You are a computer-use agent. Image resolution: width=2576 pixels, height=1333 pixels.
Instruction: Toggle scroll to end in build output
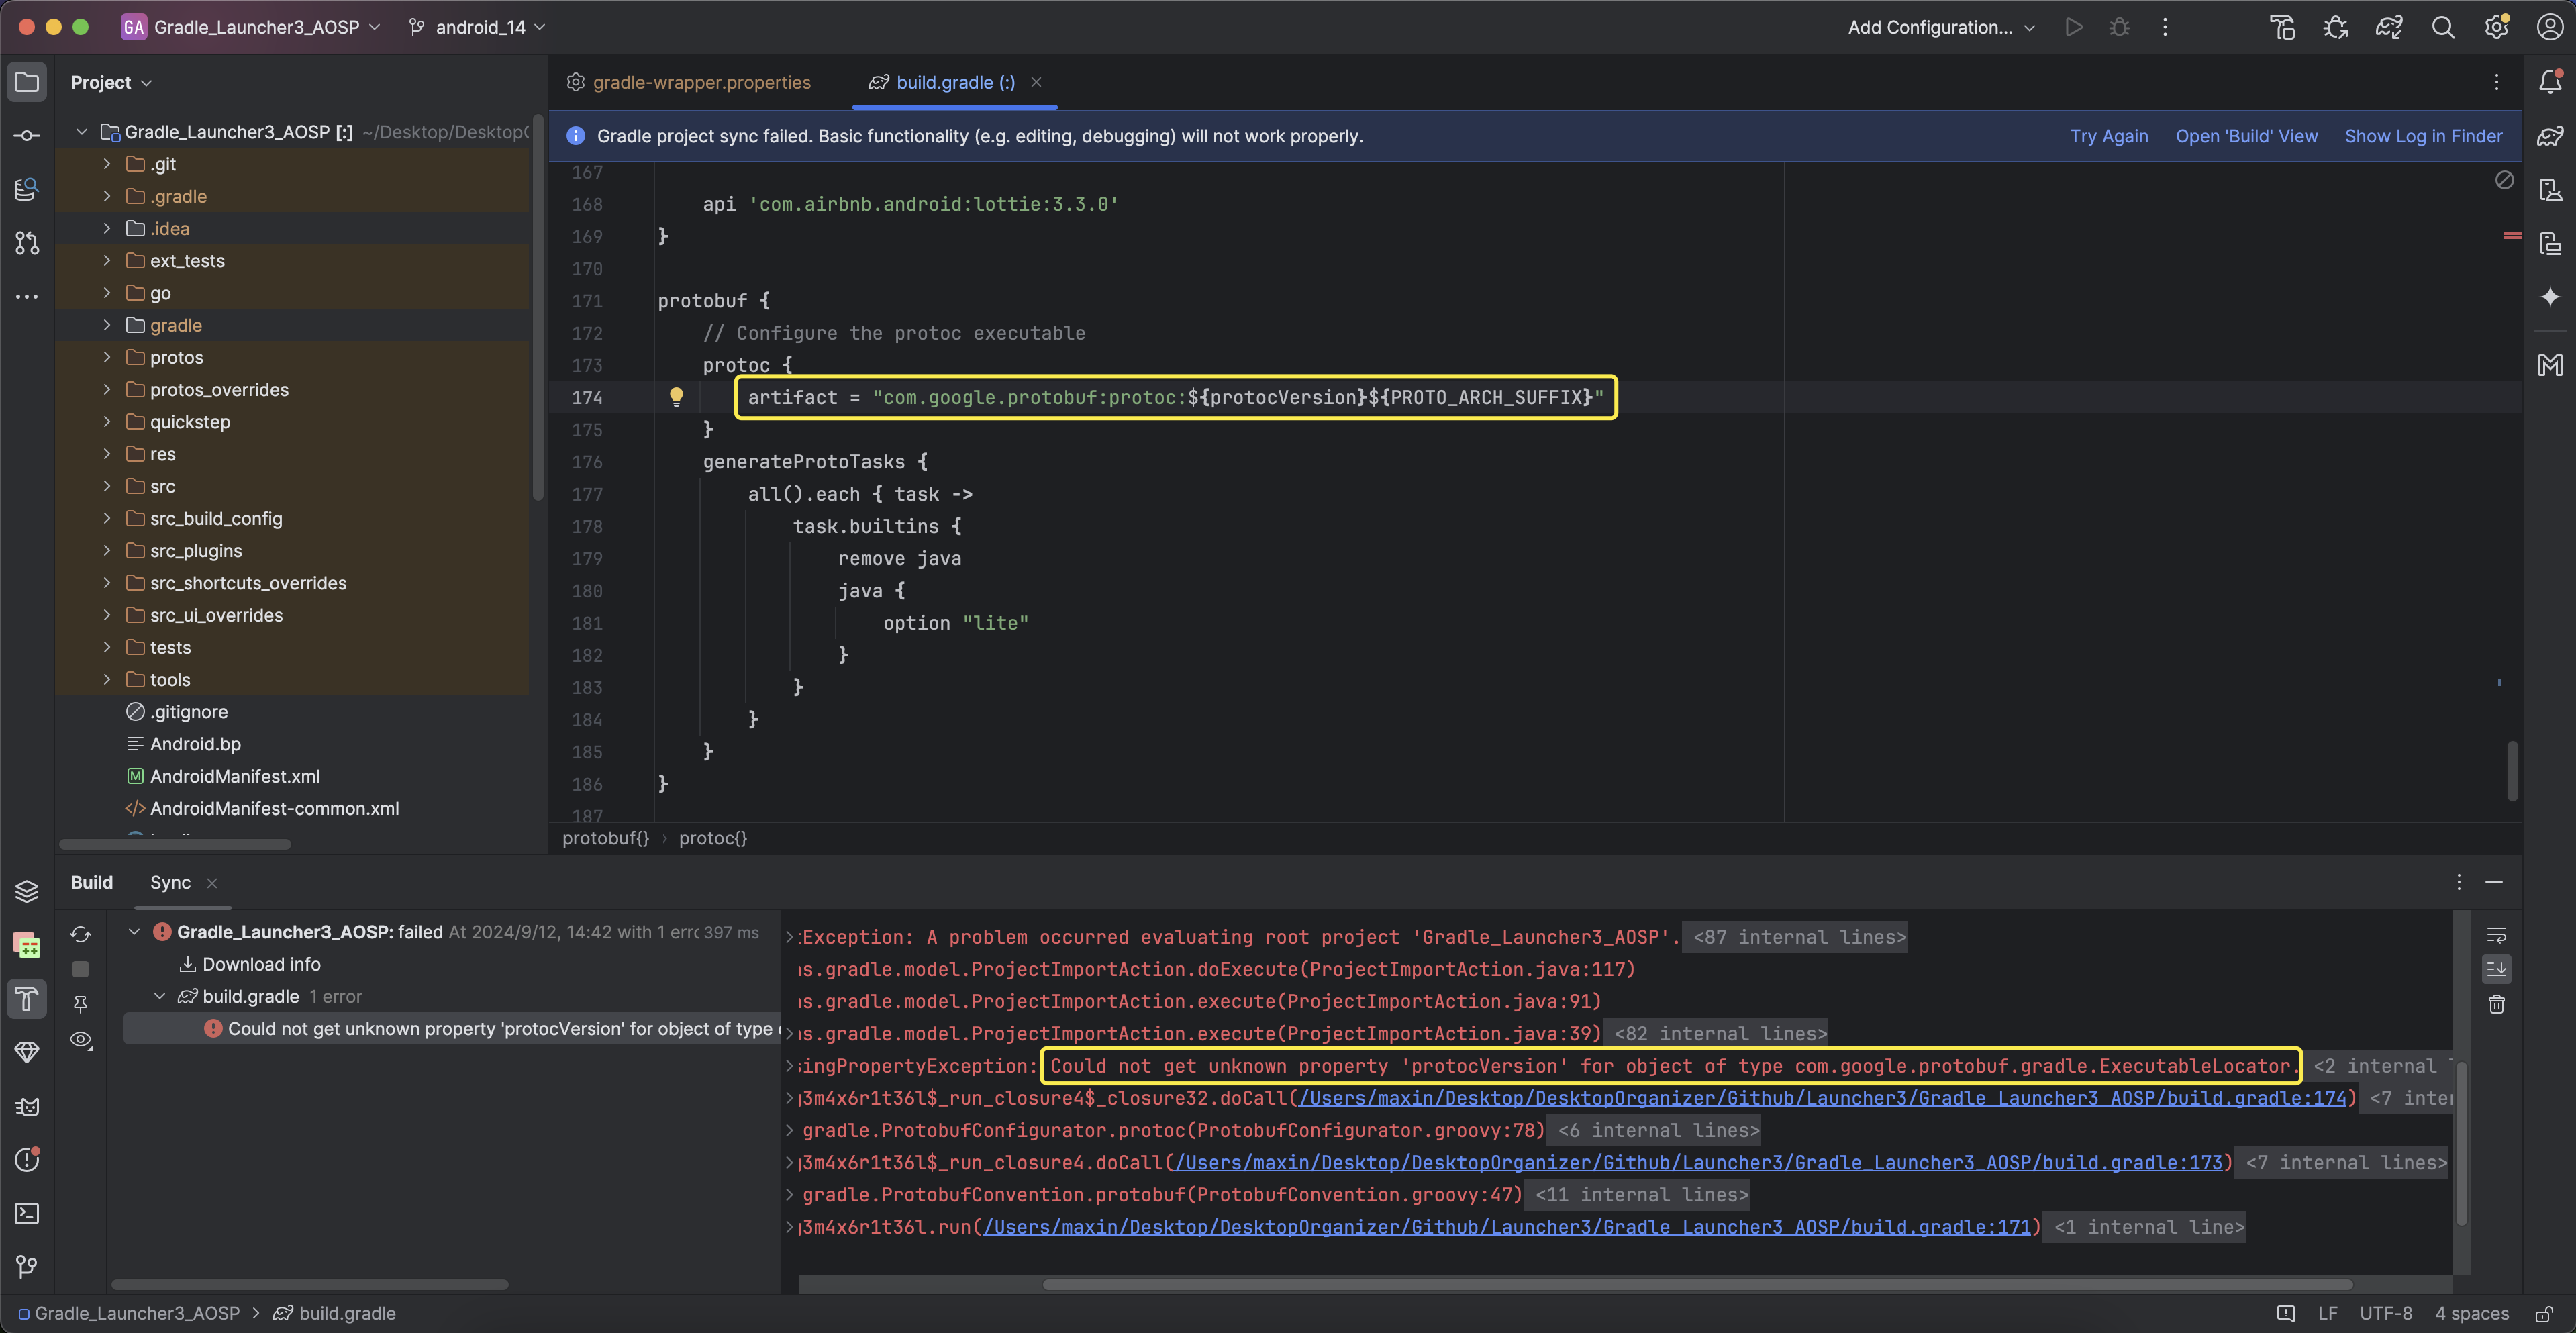[2496, 969]
